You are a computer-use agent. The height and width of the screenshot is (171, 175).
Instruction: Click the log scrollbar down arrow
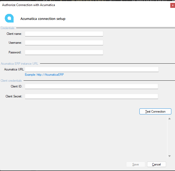tap(170, 156)
